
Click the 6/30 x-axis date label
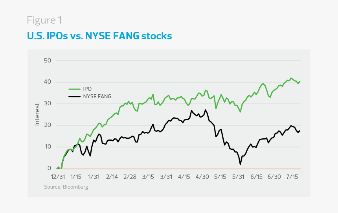(x=274, y=176)
